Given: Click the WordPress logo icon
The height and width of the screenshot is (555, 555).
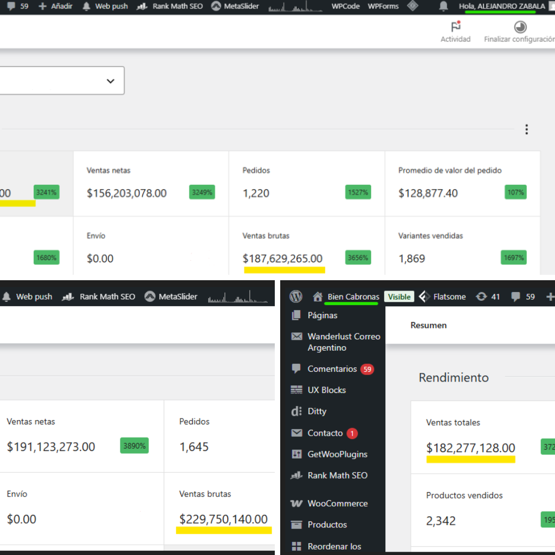Looking at the screenshot, I should click(x=296, y=296).
